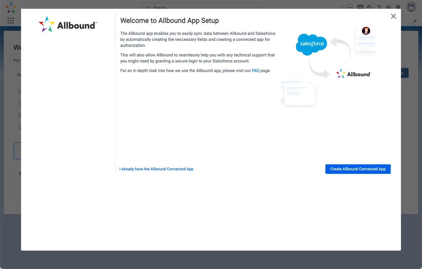422x269 pixels.
Task: Click the pencil edit icon in background page
Action: click(415, 21)
